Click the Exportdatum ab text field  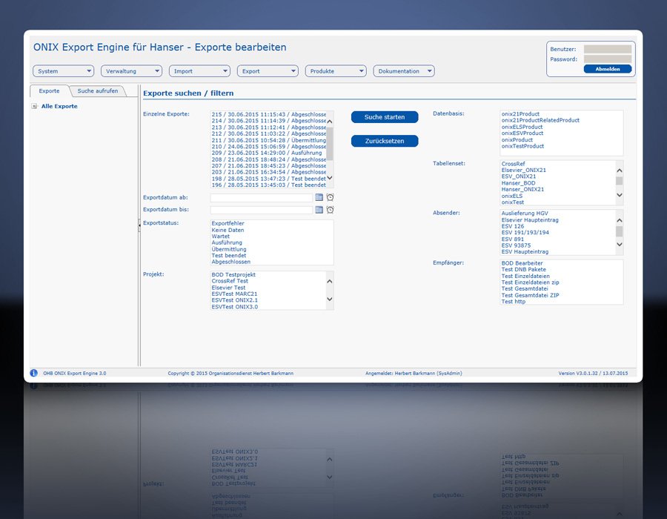(x=262, y=198)
